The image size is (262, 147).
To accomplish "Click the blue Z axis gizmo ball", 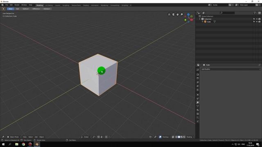I will point(188,15).
